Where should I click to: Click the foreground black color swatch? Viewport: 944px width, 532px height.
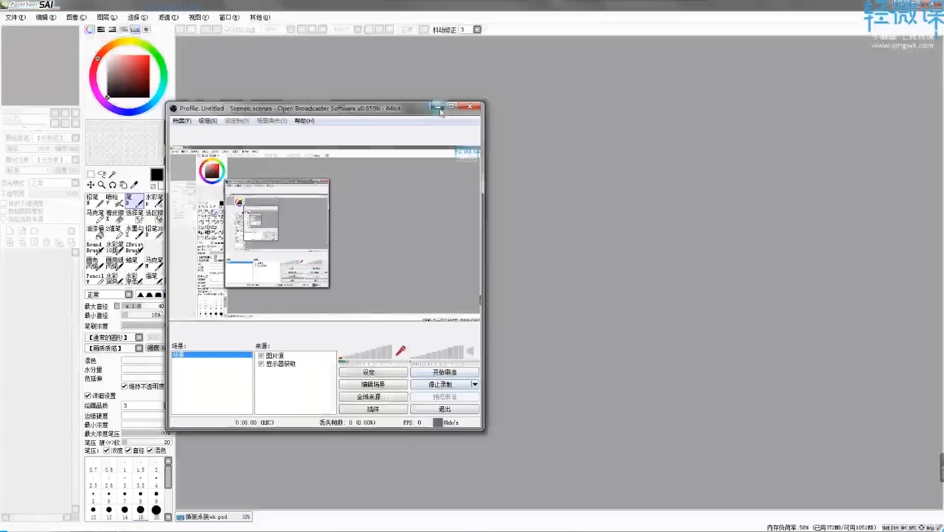pos(157,174)
